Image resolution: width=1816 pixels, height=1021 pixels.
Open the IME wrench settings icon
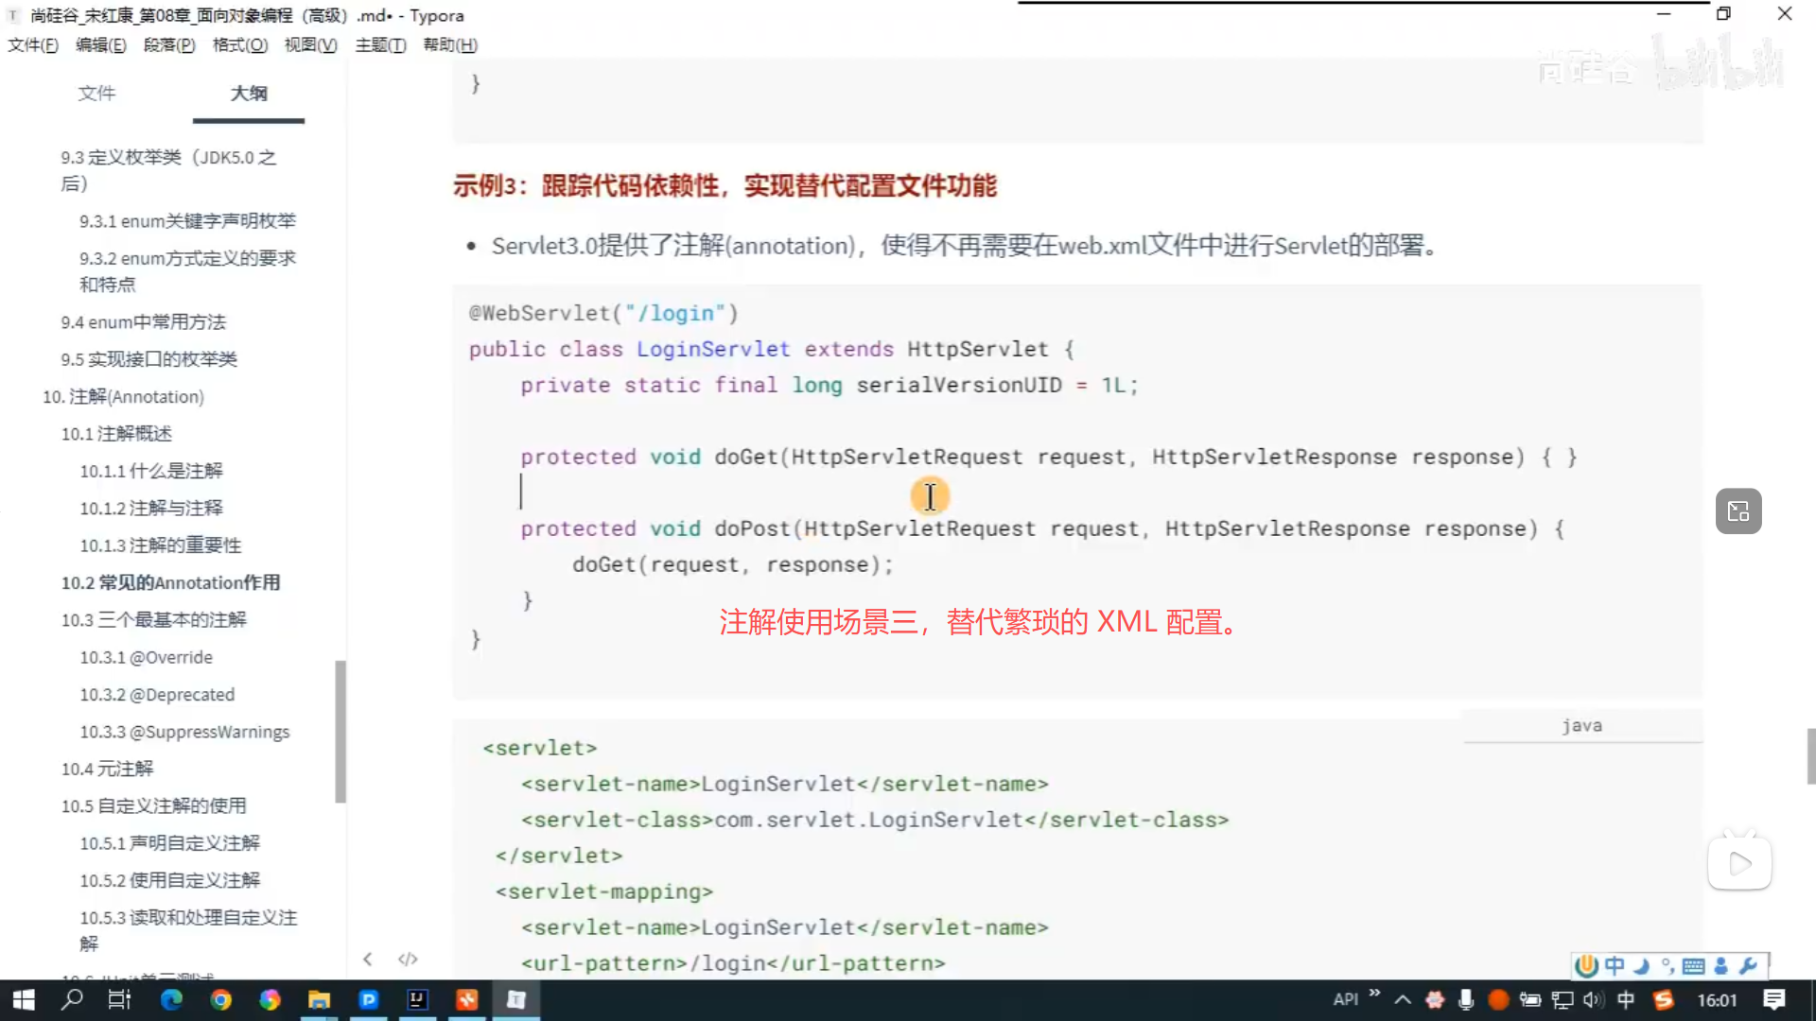pyautogui.click(x=1748, y=965)
